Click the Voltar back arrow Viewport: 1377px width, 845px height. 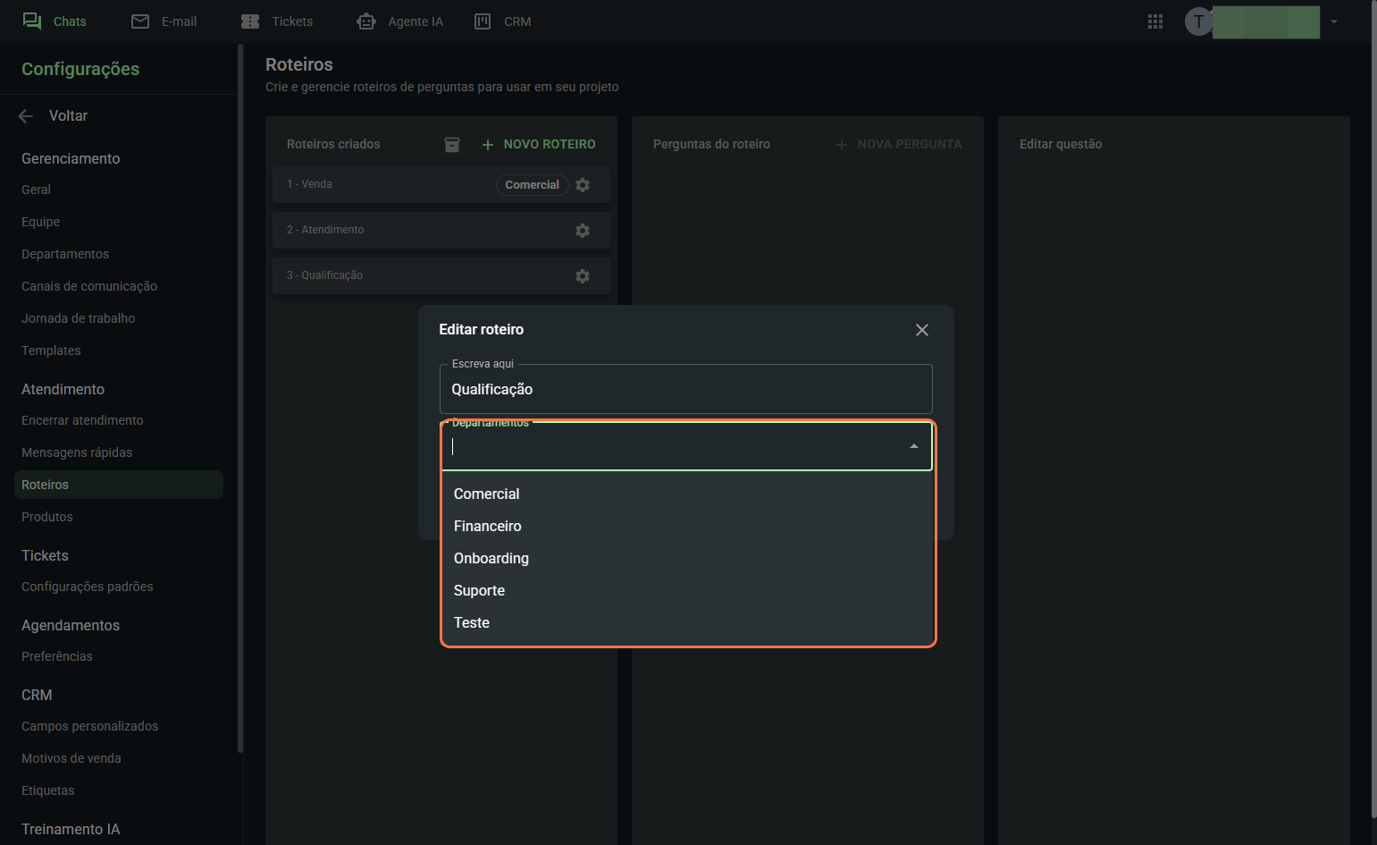pyautogui.click(x=26, y=116)
